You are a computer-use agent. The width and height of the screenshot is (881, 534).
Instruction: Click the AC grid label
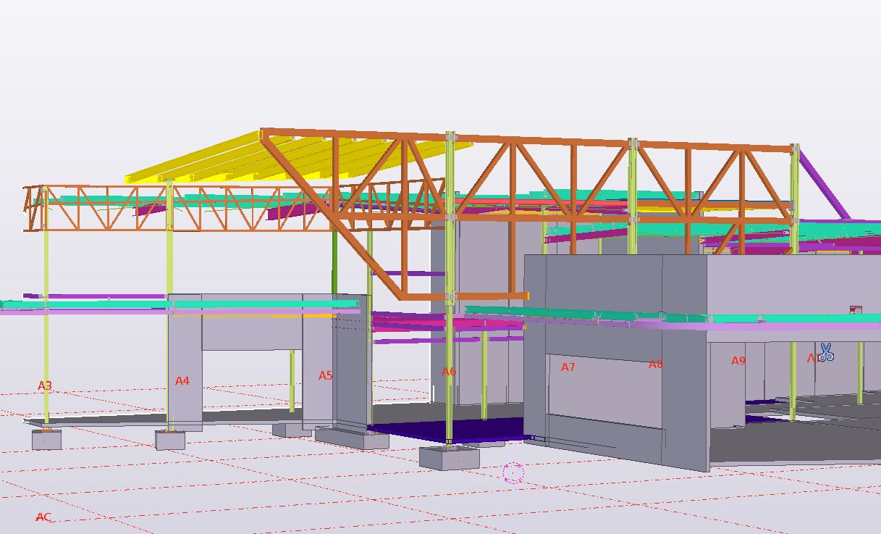tap(43, 517)
